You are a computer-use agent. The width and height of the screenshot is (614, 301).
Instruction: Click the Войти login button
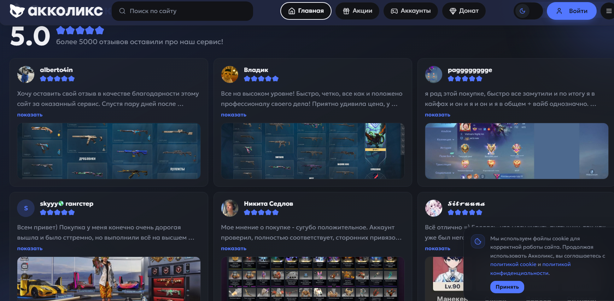[x=572, y=11]
